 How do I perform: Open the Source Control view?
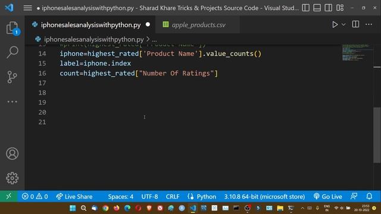pyautogui.click(x=12, y=77)
